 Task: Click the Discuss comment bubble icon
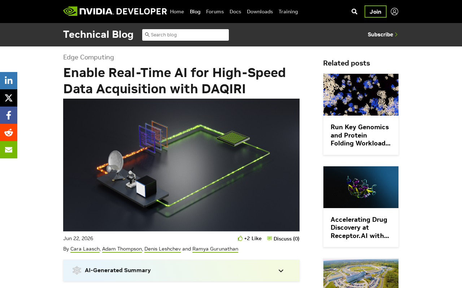point(270,238)
